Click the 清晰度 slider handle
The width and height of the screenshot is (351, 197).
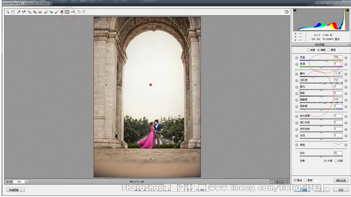click(x=324, y=103)
